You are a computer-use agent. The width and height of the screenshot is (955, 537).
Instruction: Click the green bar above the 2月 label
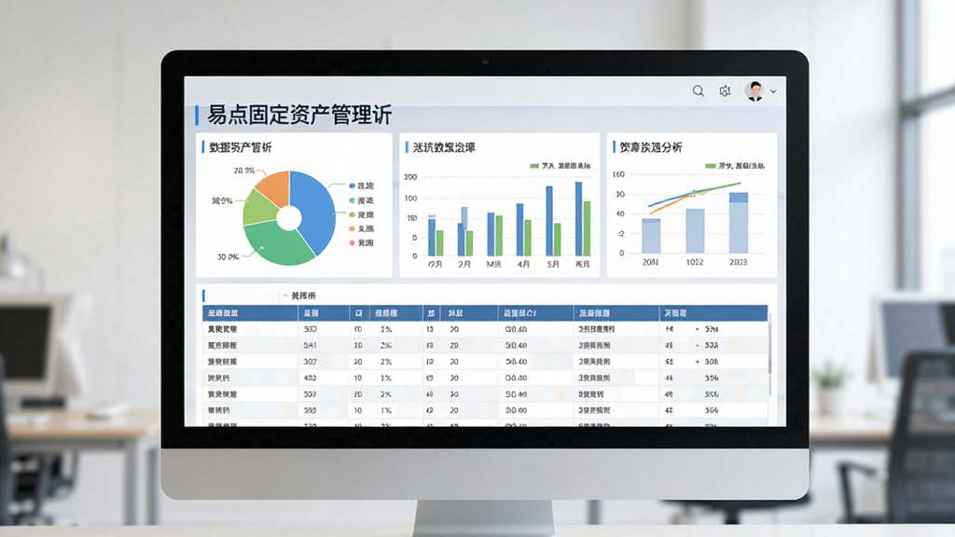click(x=470, y=243)
